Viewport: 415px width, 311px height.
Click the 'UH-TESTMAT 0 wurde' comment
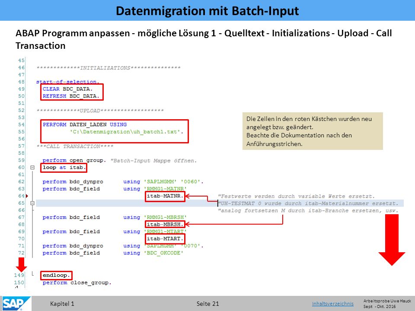click(x=308, y=203)
